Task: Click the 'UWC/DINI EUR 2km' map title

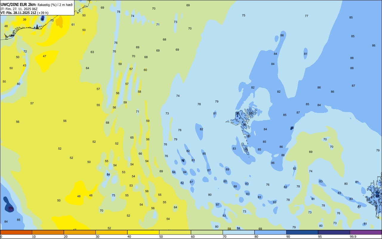Action: click(19, 4)
